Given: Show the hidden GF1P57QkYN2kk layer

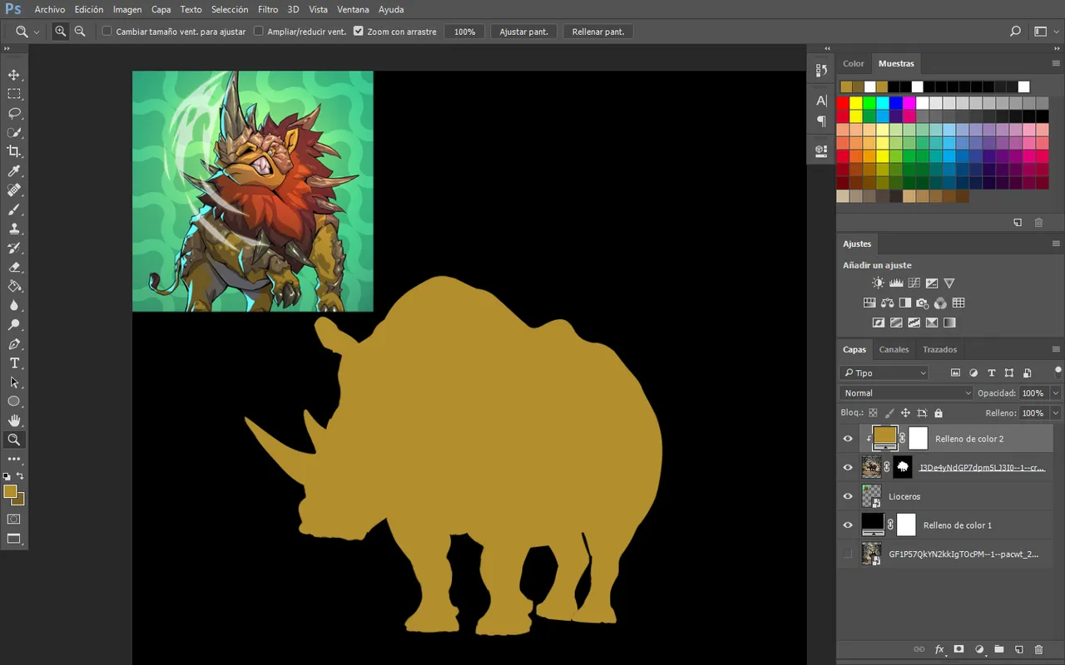Looking at the screenshot, I should 848,554.
